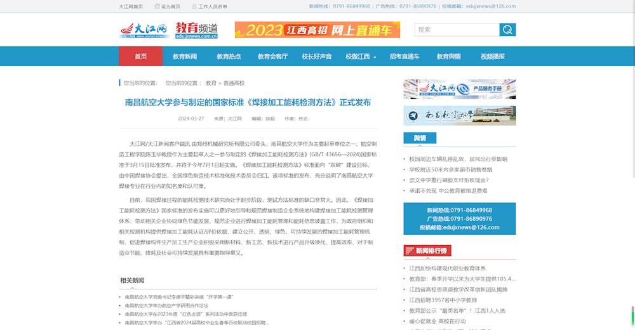
Task: Click into the 搜索 input field
Action: click(x=457, y=30)
